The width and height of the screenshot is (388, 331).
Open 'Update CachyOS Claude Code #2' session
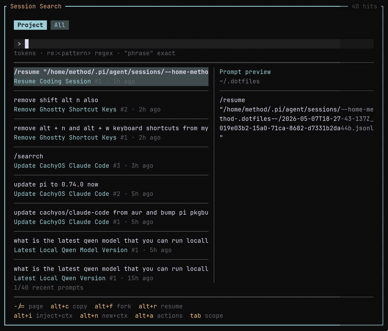point(83,194)
